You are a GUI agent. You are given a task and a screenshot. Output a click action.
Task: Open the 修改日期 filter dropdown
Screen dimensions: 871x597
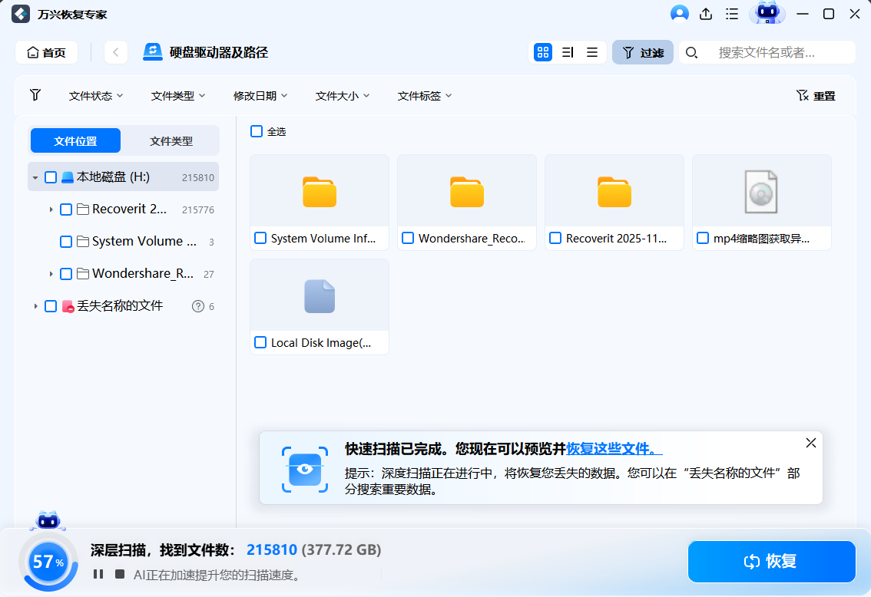click(x=260, y=95)
